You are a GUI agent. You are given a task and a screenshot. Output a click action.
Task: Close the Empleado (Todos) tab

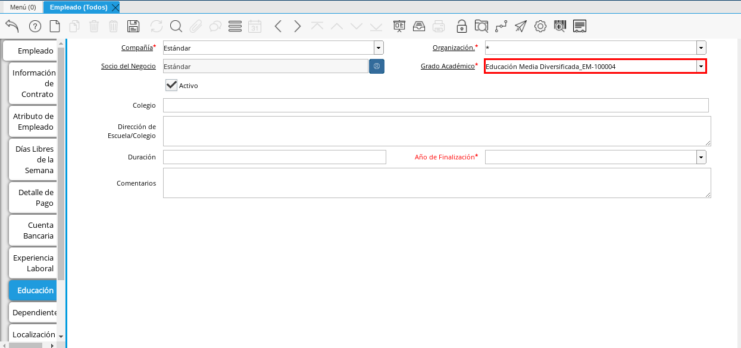115,7
